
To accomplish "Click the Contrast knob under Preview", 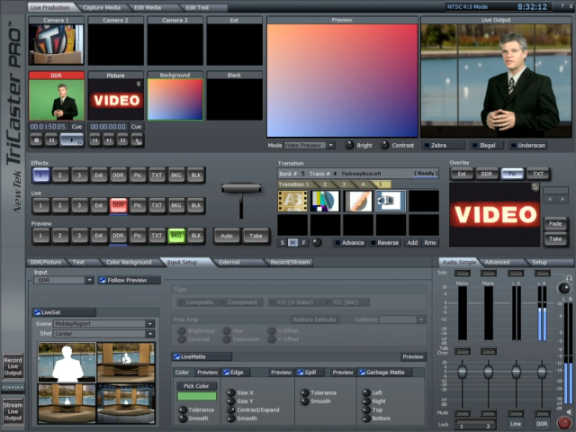I will pyautogui.click(x=385, y=145).
